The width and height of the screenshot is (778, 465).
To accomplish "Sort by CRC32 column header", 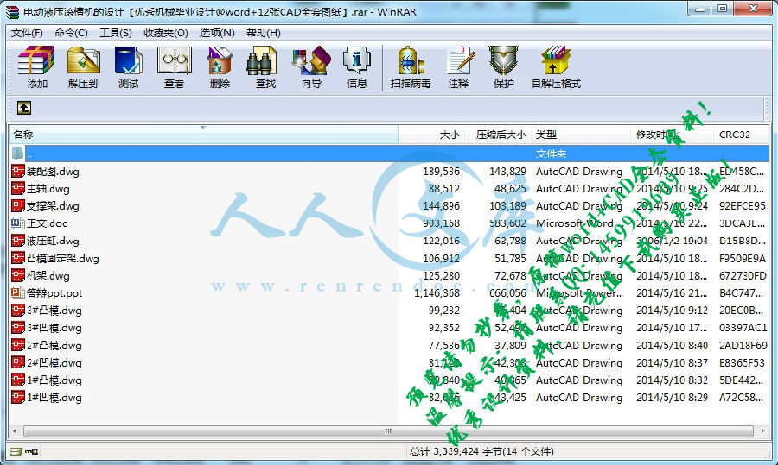I will (742, 135).
